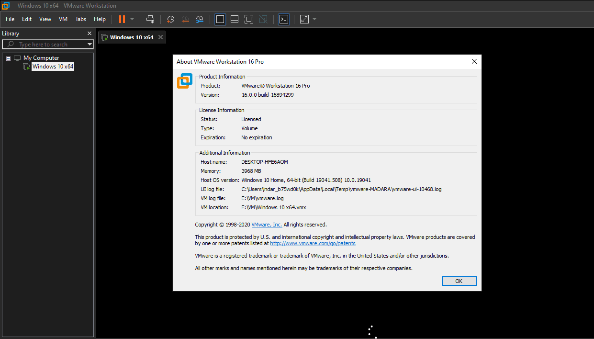The image size is (594, 339).
Task: Open the File menu
Action: pyautogui.click(x=10, y=19)
